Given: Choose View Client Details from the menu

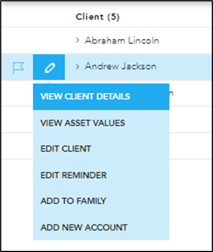Looking at the screenshot, I should coord(101,97).
